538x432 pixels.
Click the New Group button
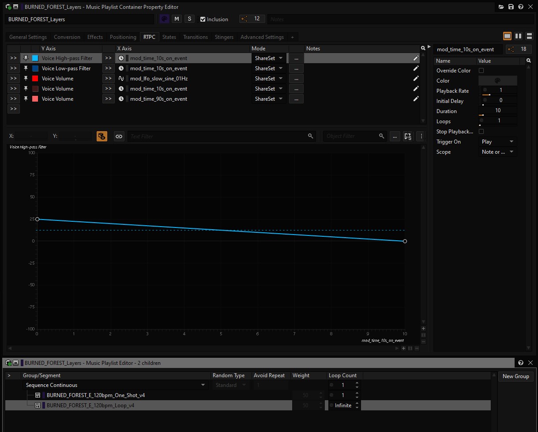pyautogui.click(x=515, y=376)
